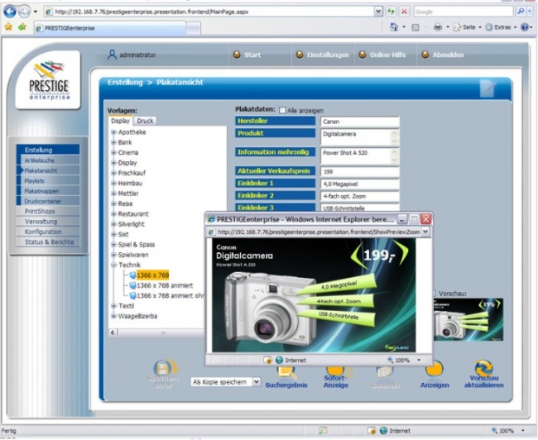
Task: Click the Google search input box
Action: 464,12
